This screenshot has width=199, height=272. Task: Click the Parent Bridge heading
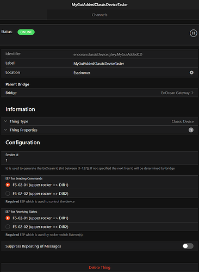17,84
